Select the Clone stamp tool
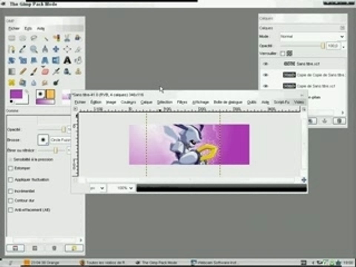 [x=78, y=72]
